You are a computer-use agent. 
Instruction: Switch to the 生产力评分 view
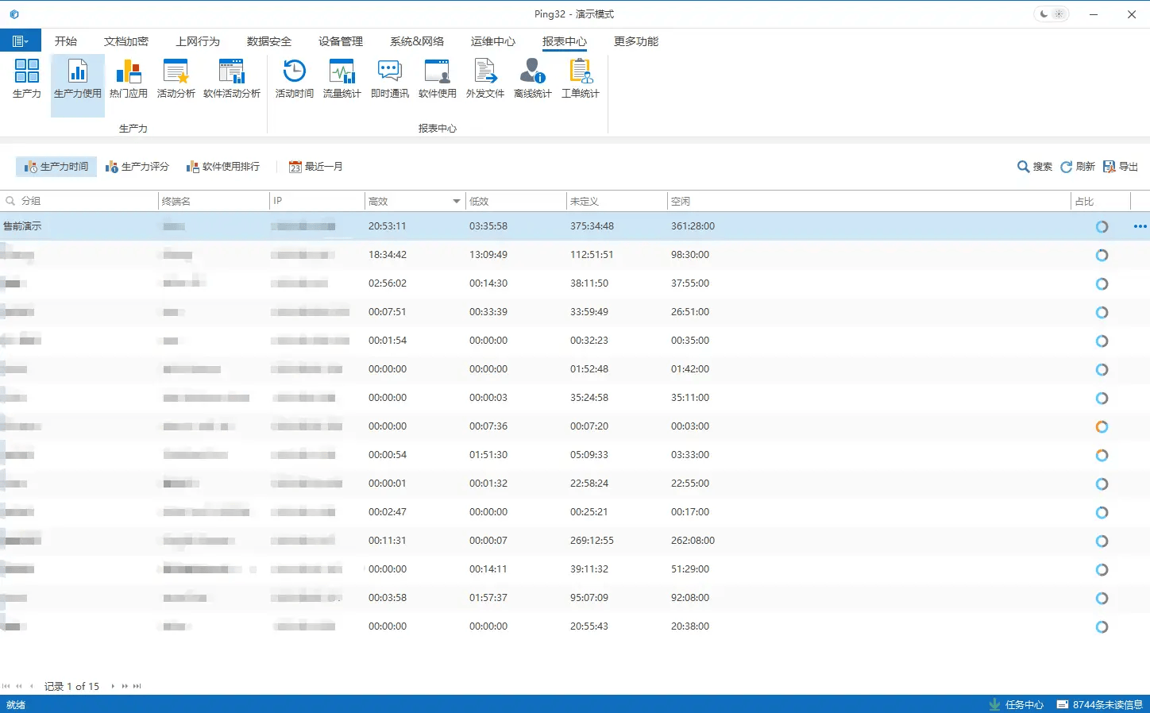137,167
